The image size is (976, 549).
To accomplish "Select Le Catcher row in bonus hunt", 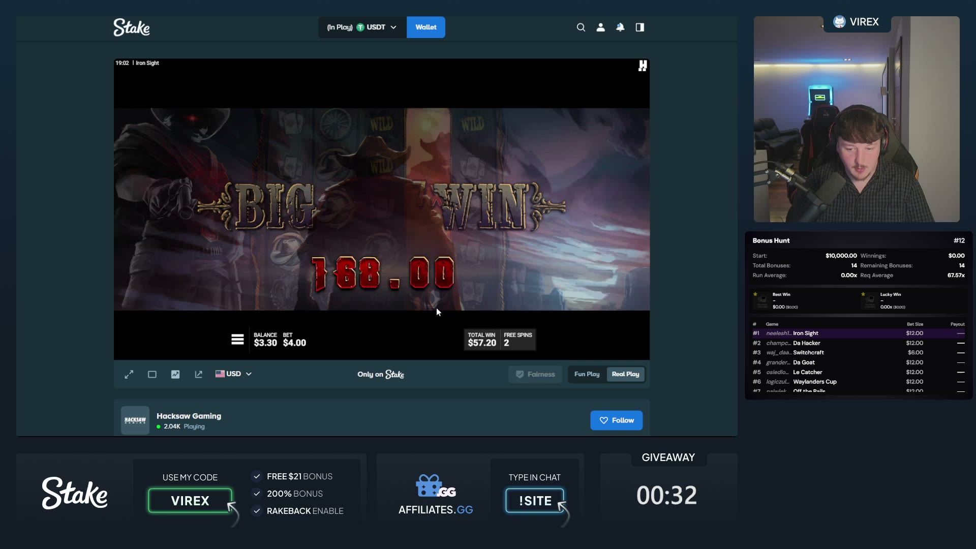I will [x=859, y=372].
